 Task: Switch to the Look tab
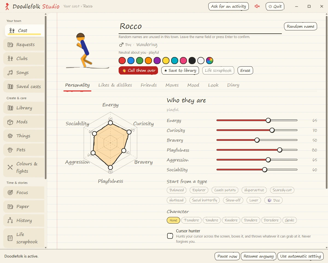click(x=213, y=85)
